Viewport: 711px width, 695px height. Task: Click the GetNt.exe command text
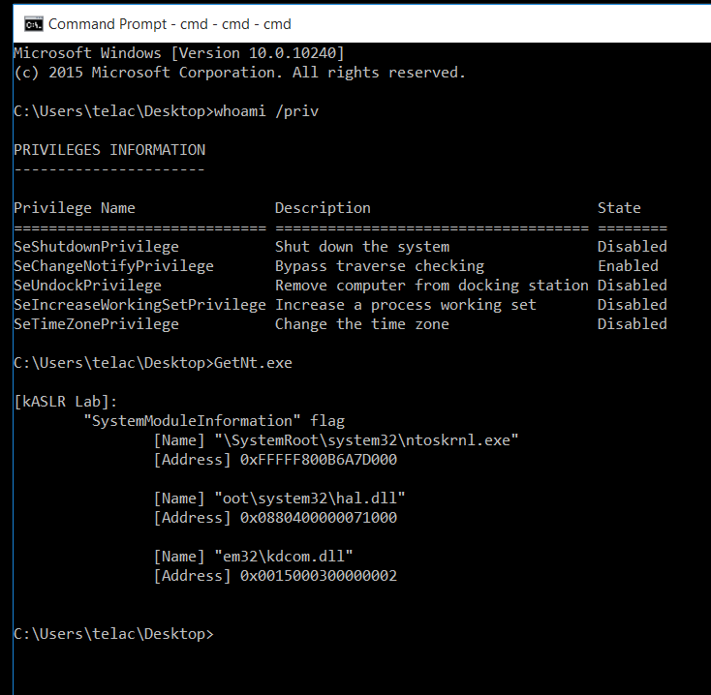(x=253, y=363)
